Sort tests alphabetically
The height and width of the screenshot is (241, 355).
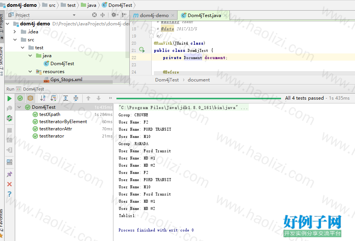pyautogui.click(x=42, y=98)
